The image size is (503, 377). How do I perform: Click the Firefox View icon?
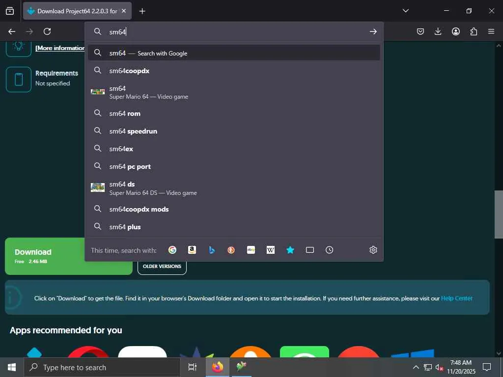[10, 11]
